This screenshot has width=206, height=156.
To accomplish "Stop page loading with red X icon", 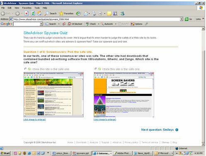I will coord(27,13).
